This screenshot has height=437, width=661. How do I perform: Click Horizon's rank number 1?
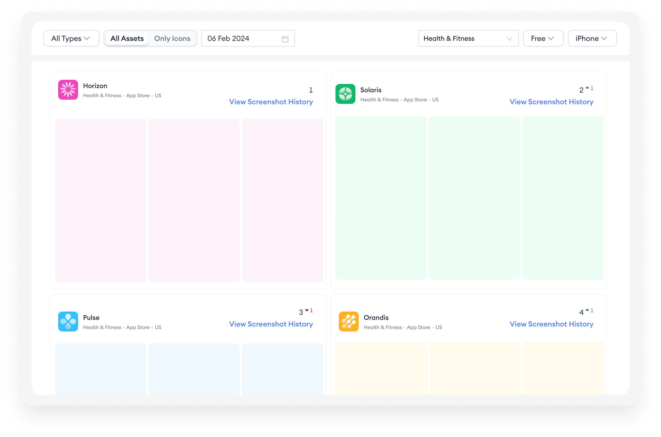[x=311, y=90]
